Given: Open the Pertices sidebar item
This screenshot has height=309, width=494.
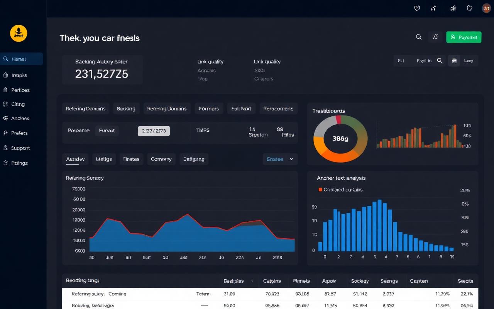Looking at the screenshot, I should tap(20, 90).
